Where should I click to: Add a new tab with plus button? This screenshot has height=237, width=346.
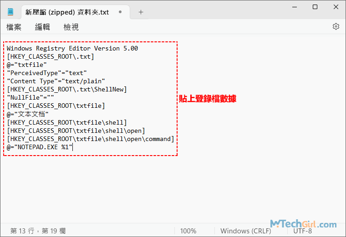pyautogui.click(x=141, y=12)
